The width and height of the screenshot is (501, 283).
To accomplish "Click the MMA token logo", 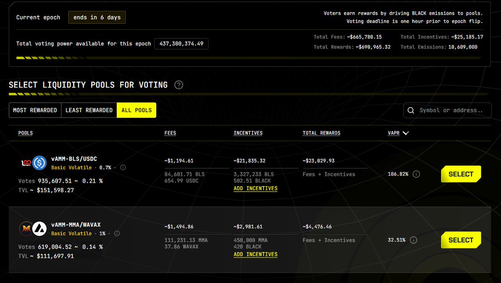I will (26, 229).
